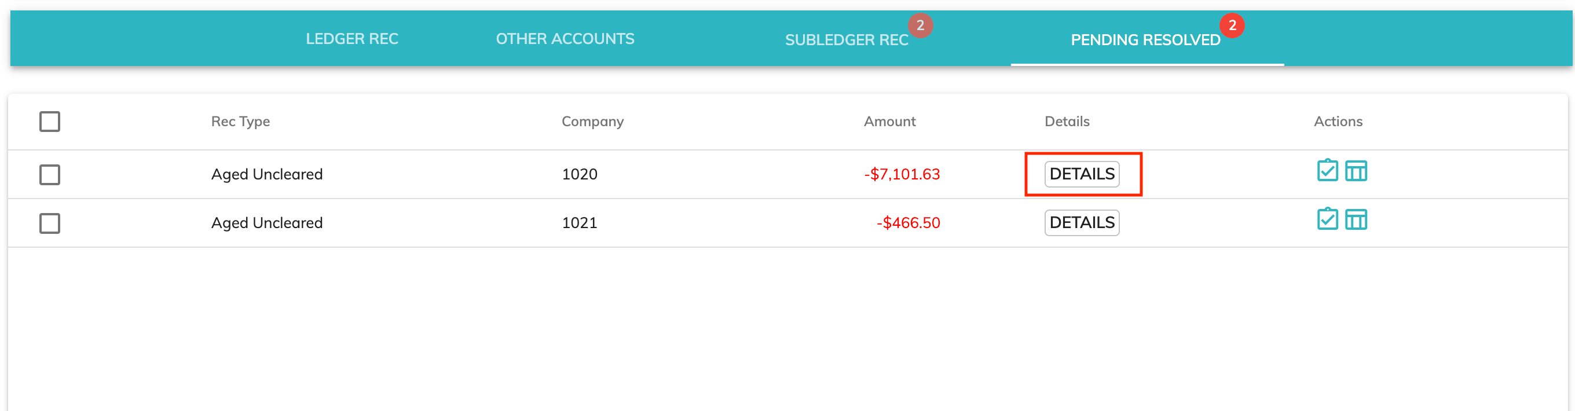
Task: Open Details for the -$466.50 entry
Action: tap(1081, 223)
